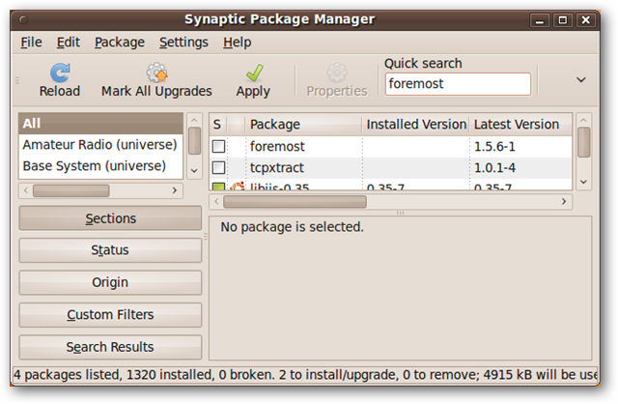Image resolution: width=618 pixels, height=404 pixels.
Task: Click into the Quick search field
Action: 458,84
